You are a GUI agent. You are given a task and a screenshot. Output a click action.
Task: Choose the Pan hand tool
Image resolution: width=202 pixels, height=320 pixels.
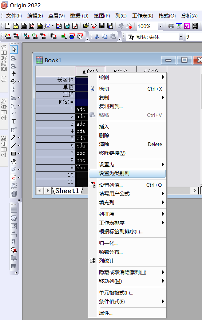pos(14,162)
